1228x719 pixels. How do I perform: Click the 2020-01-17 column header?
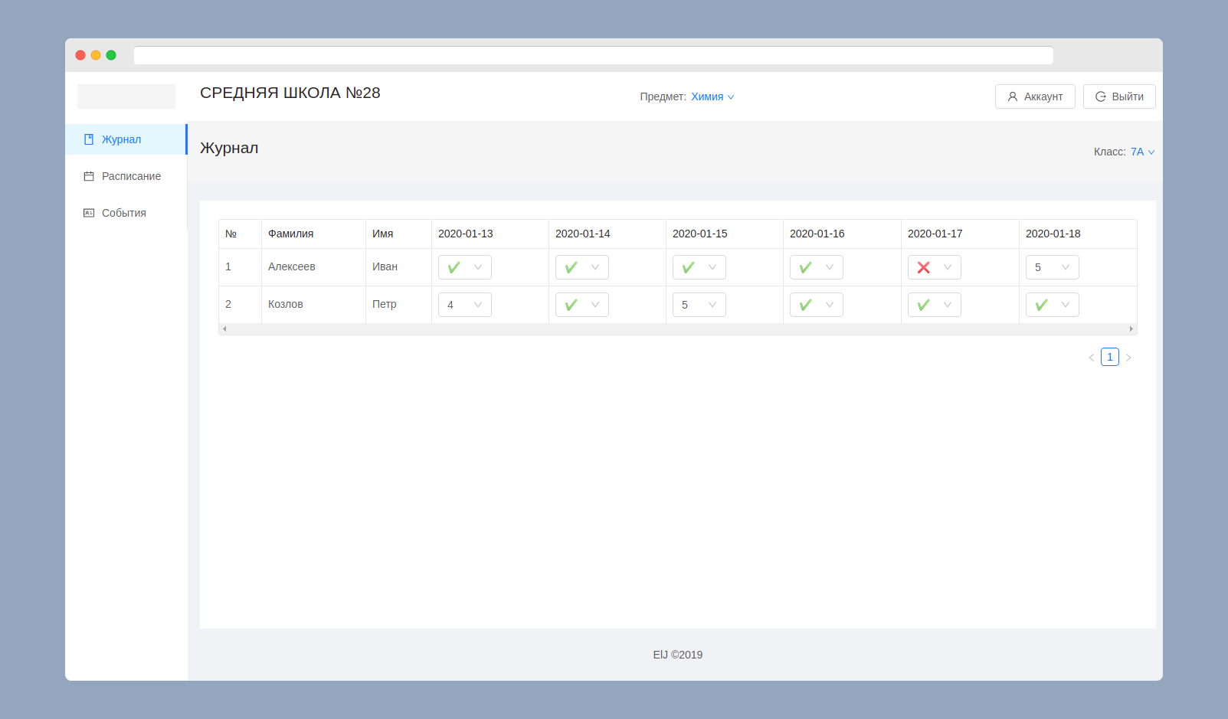click(960, 234)
